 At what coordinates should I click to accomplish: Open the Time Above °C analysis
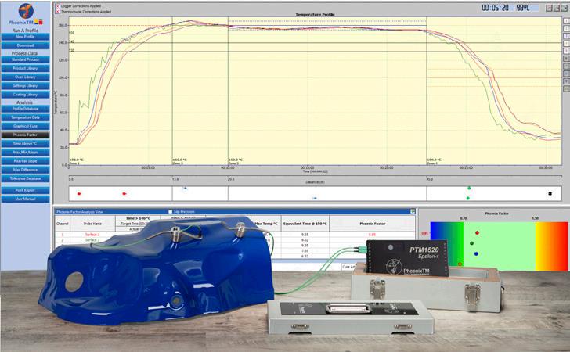point(25,143)
